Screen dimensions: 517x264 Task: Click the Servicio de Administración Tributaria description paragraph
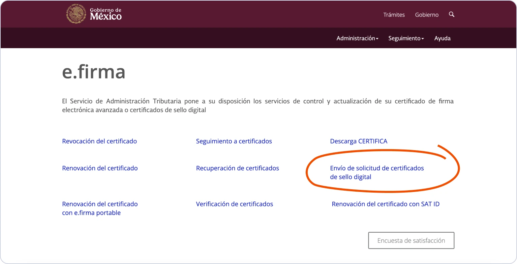[x=258, y=105]
